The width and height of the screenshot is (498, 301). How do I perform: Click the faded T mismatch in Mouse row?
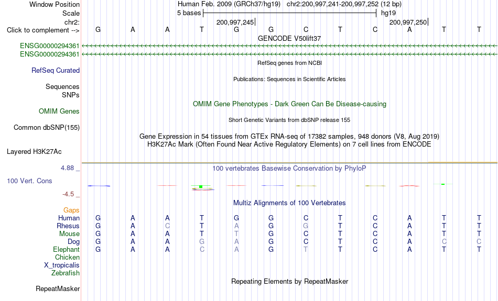pos(236,234)
